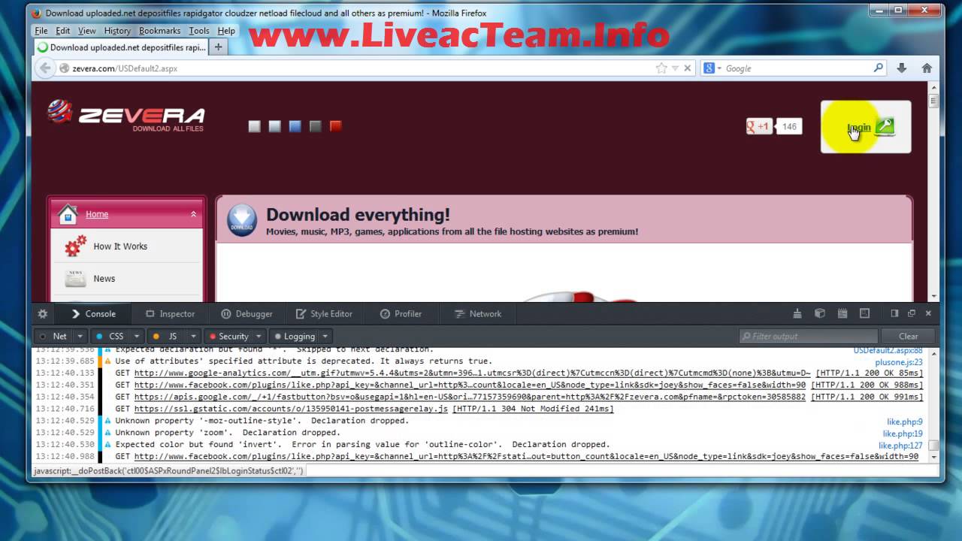Open the Profiler panel
This screenshot has width=962, height=541.
tap(401, 313)
